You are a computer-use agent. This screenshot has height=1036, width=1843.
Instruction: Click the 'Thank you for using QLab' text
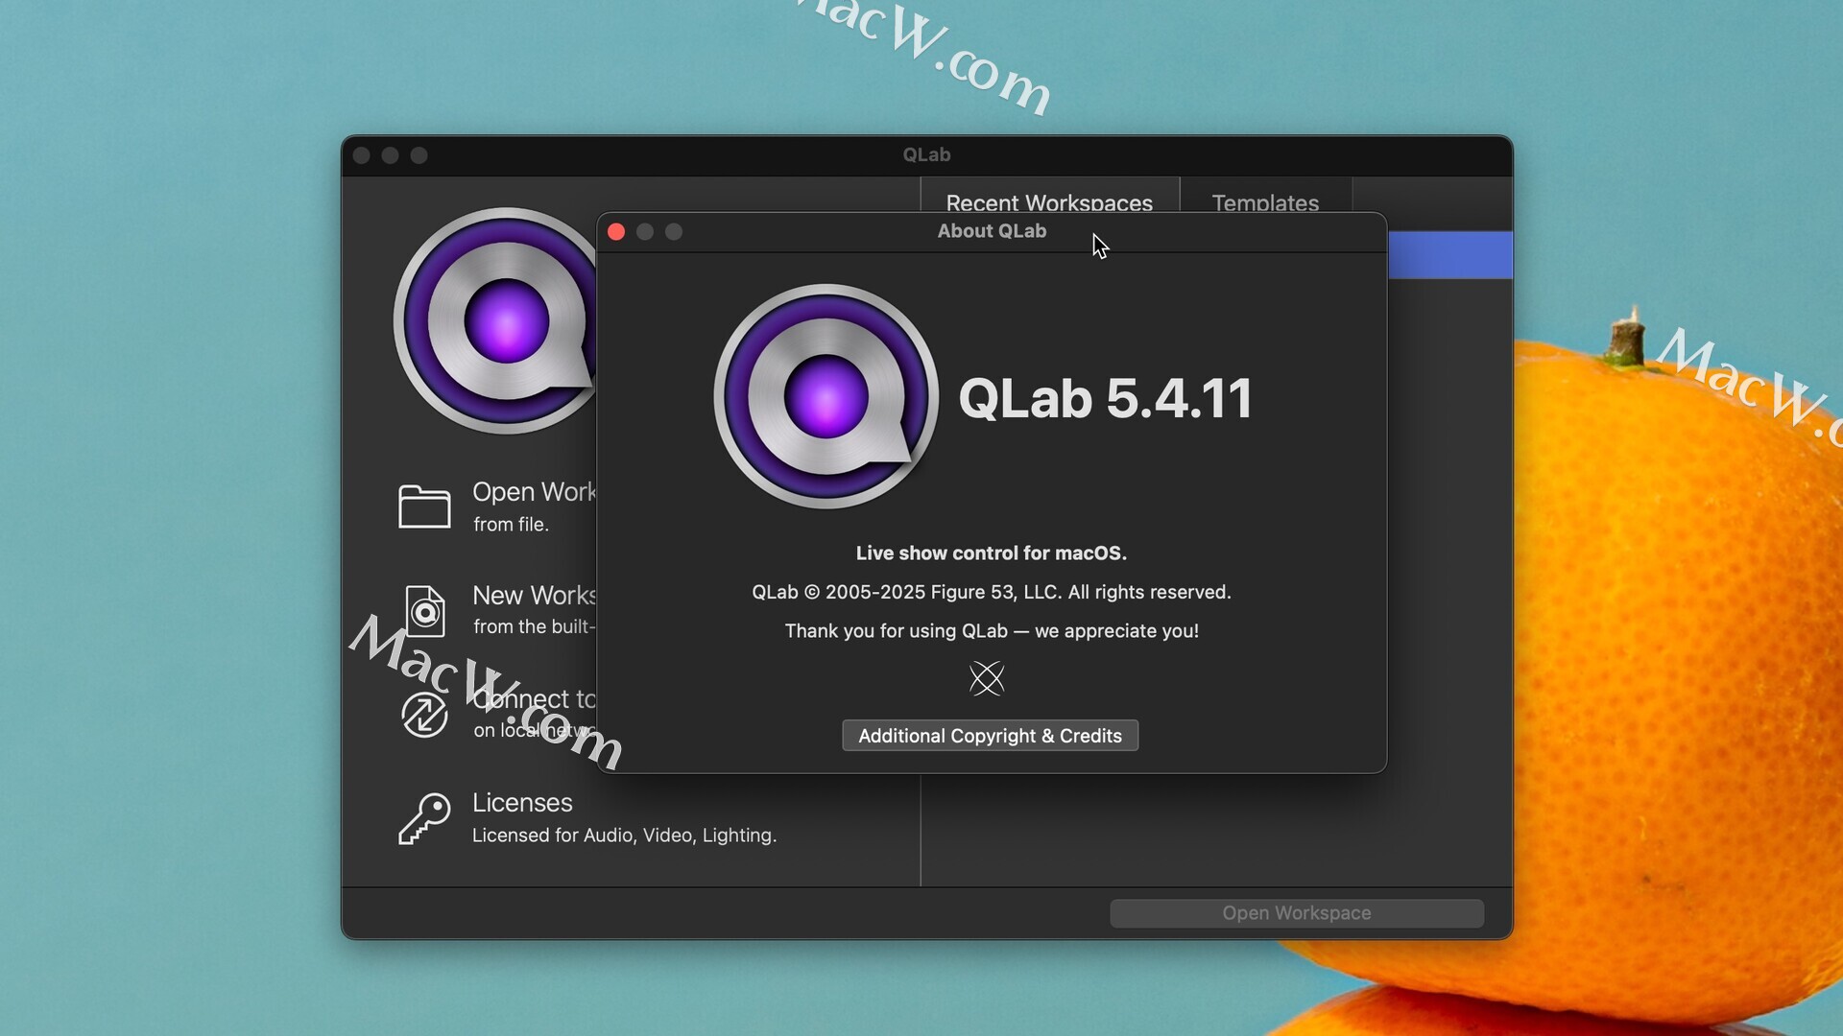click(x=896, y=631)
